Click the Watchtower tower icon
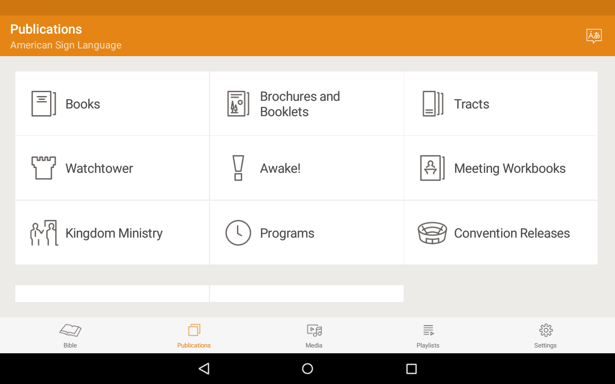 pos(44,168)
